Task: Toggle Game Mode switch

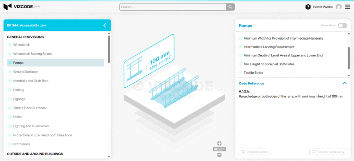Action: (342, 25)
